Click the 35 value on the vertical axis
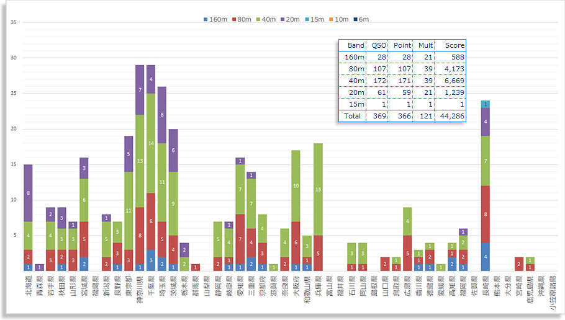The height and width of the screenshot is (320, 565). 13,22
